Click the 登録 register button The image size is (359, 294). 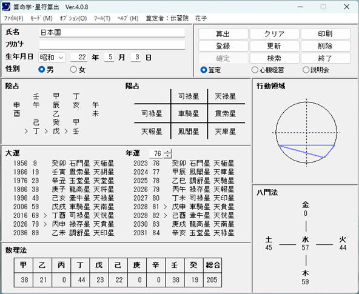[223, 46]
